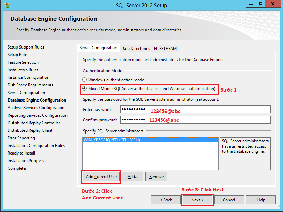
Task: Click Instance Configuration step
Action: tap(28, 77)
